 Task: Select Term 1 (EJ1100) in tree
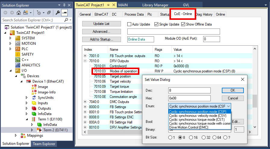pyautogui.click(x=50, y=119)
